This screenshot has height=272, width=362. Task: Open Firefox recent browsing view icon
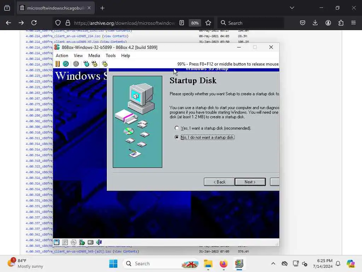click(x=7, y=8)
